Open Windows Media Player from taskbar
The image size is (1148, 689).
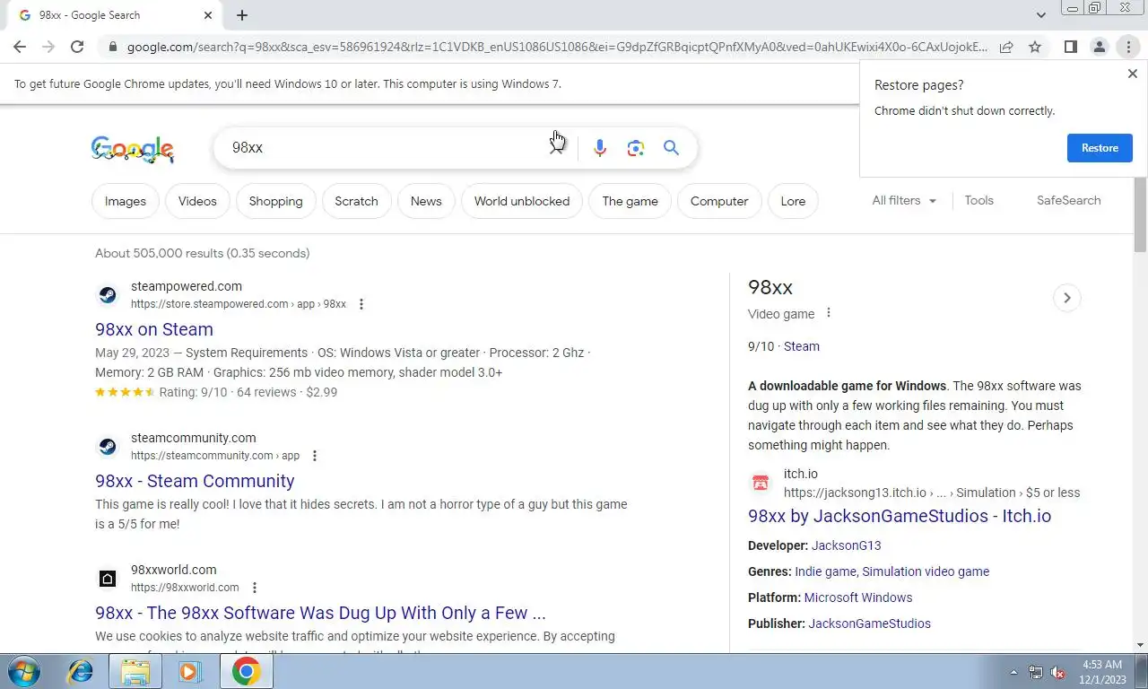click(189, 671)
